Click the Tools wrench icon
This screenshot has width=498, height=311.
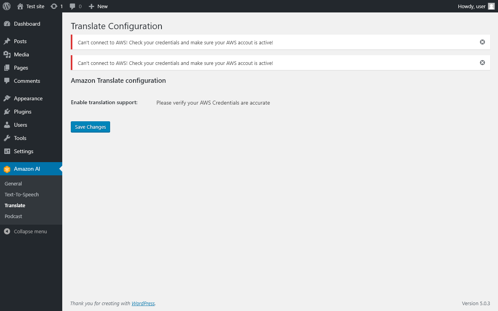click(7, 138)
